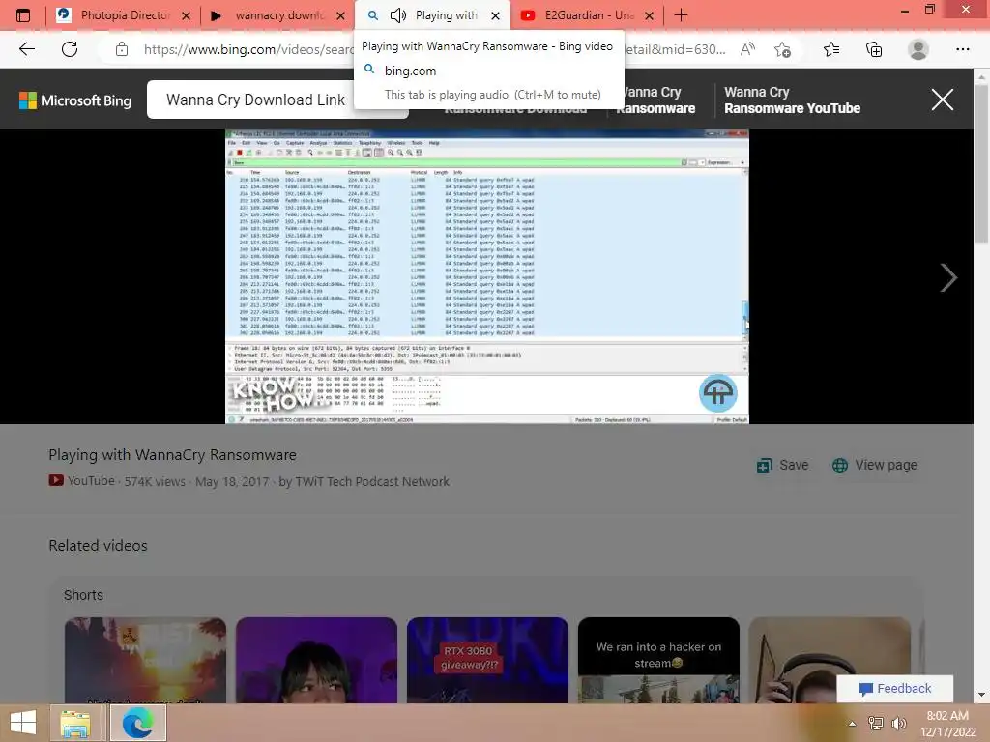Open the Windows Start menu
This screenshot has height=742, width=990.
tap(23, 723)
